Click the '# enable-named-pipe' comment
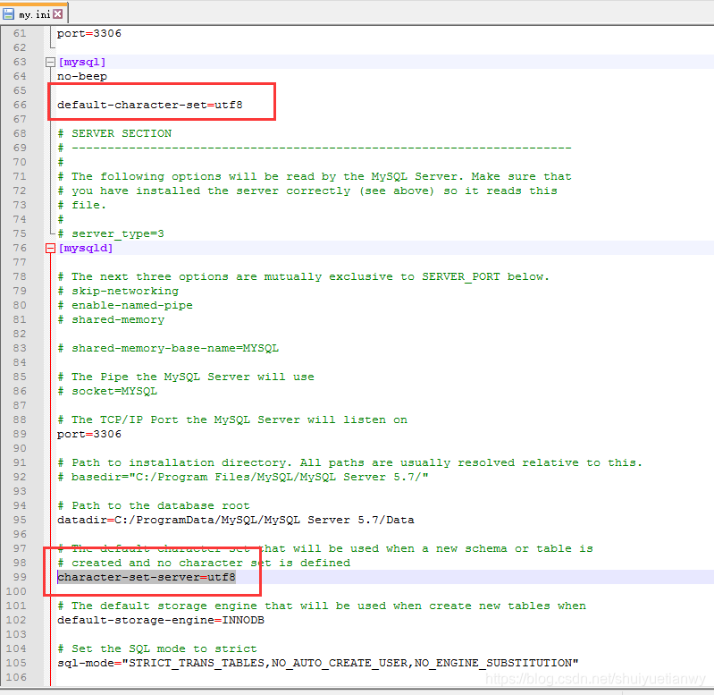This screenshot has width=714, height=695. coord(125,305)
